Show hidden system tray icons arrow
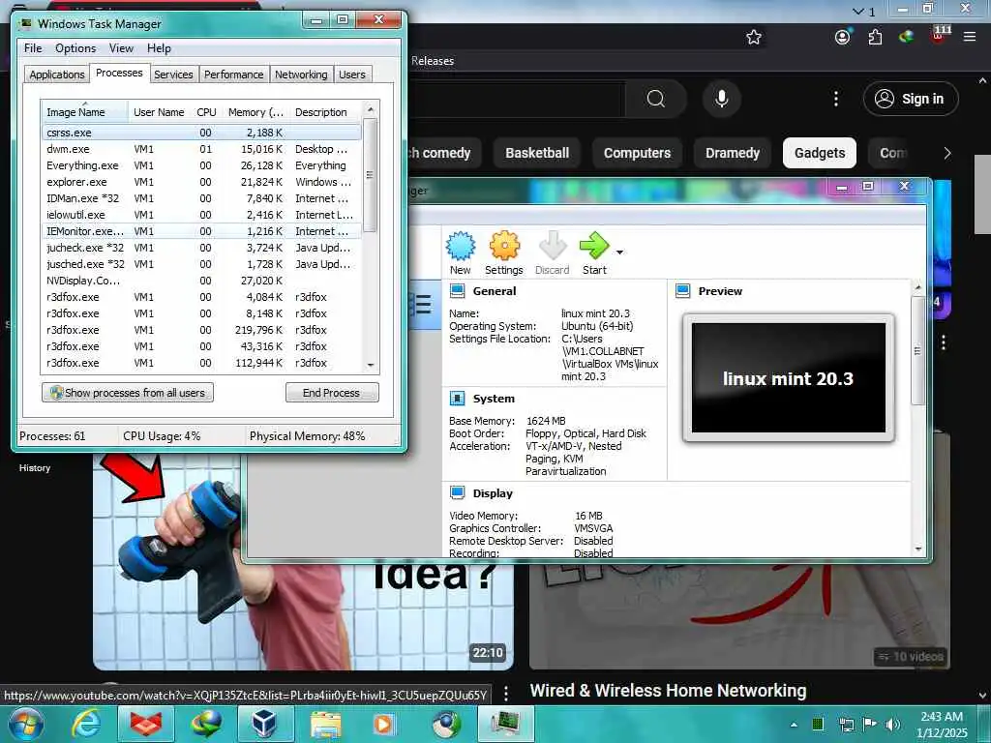 coord(794,725)
